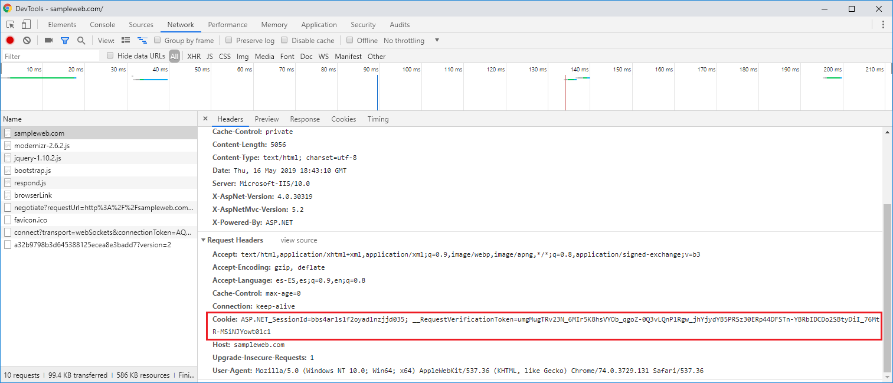Stop recording network log with red button
Screen dimensions: 893x383
point(10,40)
